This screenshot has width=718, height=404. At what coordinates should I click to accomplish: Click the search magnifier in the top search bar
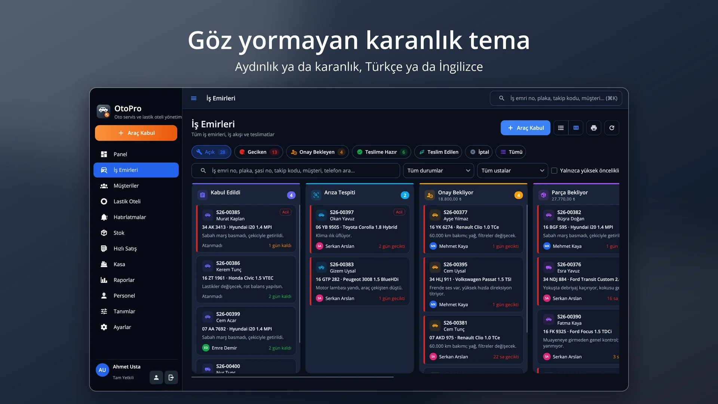501,98
